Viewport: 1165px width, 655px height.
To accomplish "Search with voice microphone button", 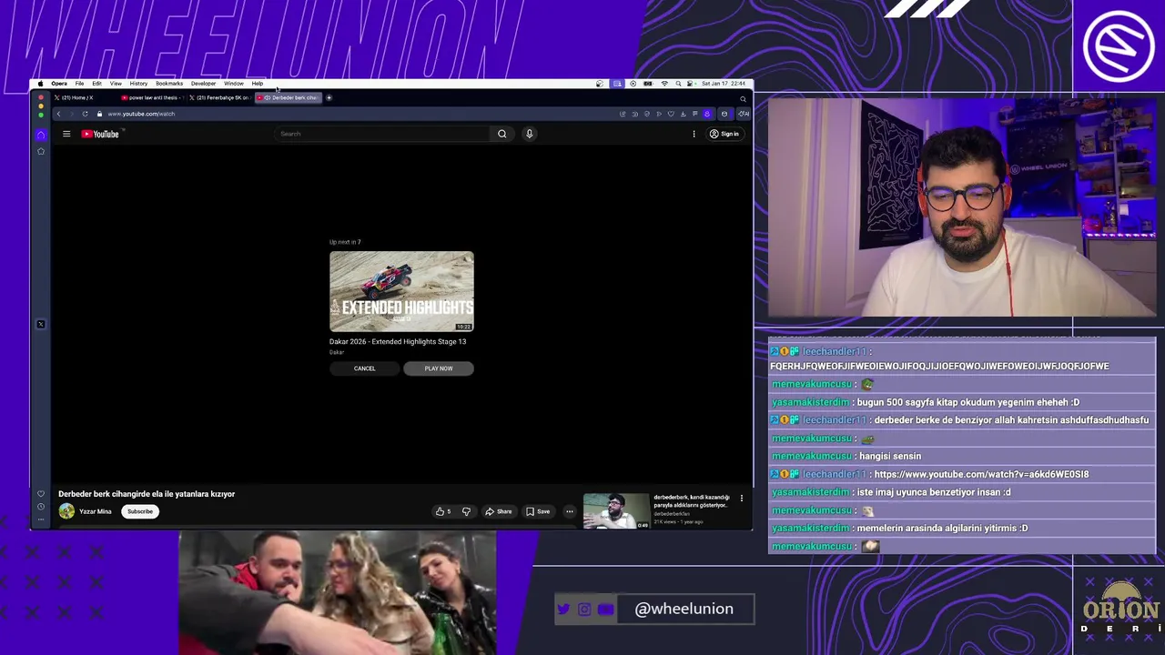I will click(x=529, y=134).
